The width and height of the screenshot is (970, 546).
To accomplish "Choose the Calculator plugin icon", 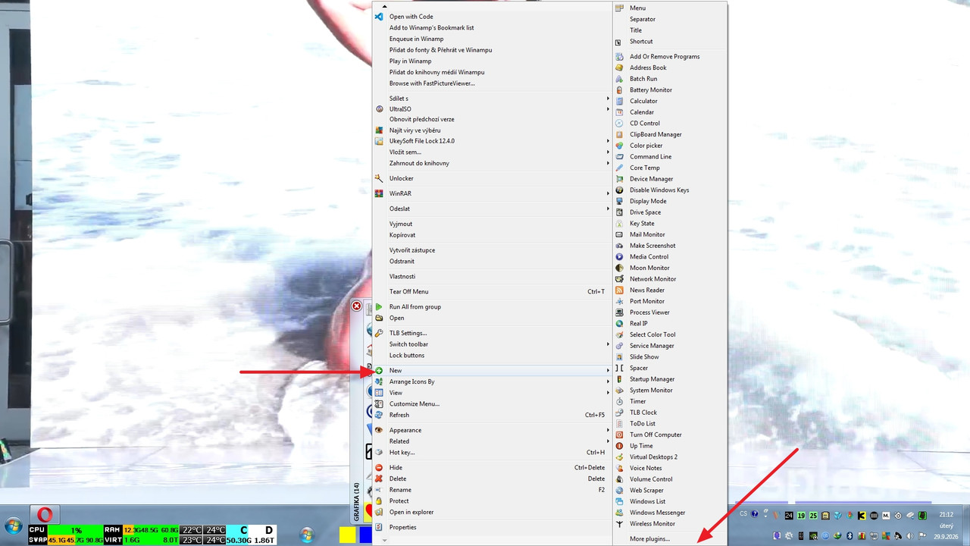I will [x=619, y=101].
